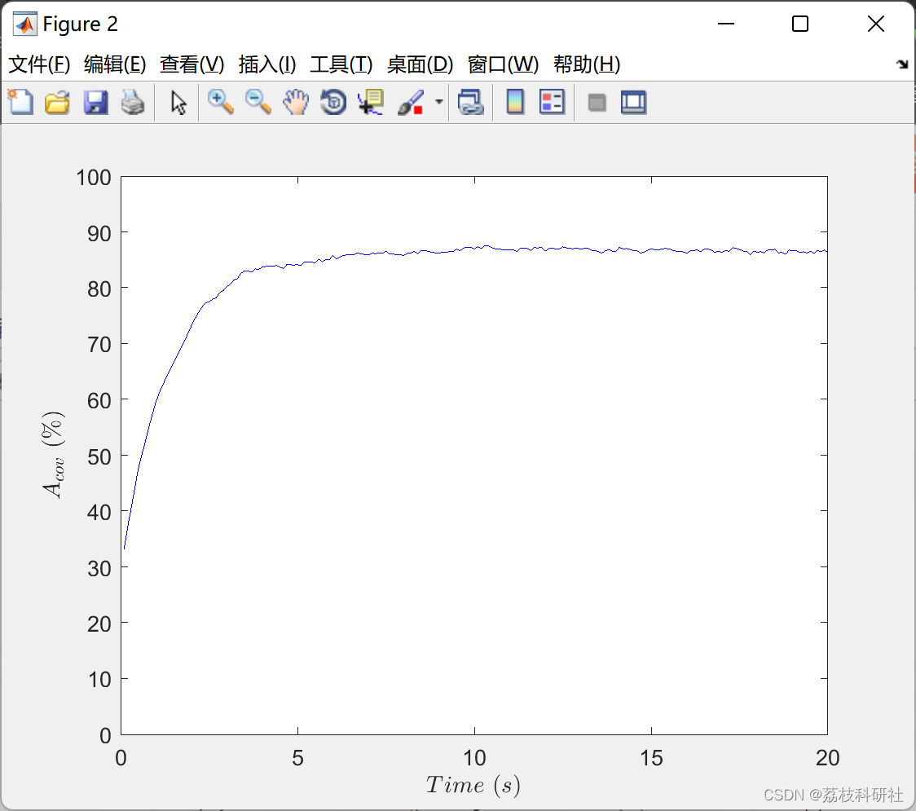916x811 pixels.
Task: Maximize the Figure 2 window
Action: 800,24
